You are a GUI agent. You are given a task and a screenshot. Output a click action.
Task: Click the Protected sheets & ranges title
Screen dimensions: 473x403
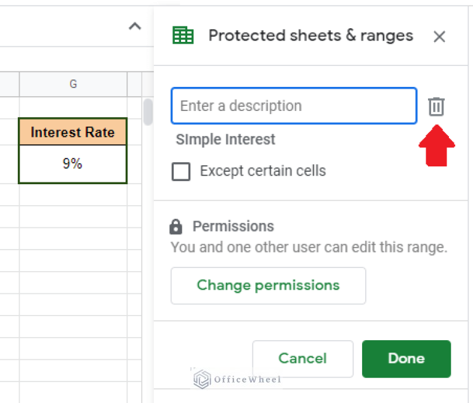pos(310,36)
